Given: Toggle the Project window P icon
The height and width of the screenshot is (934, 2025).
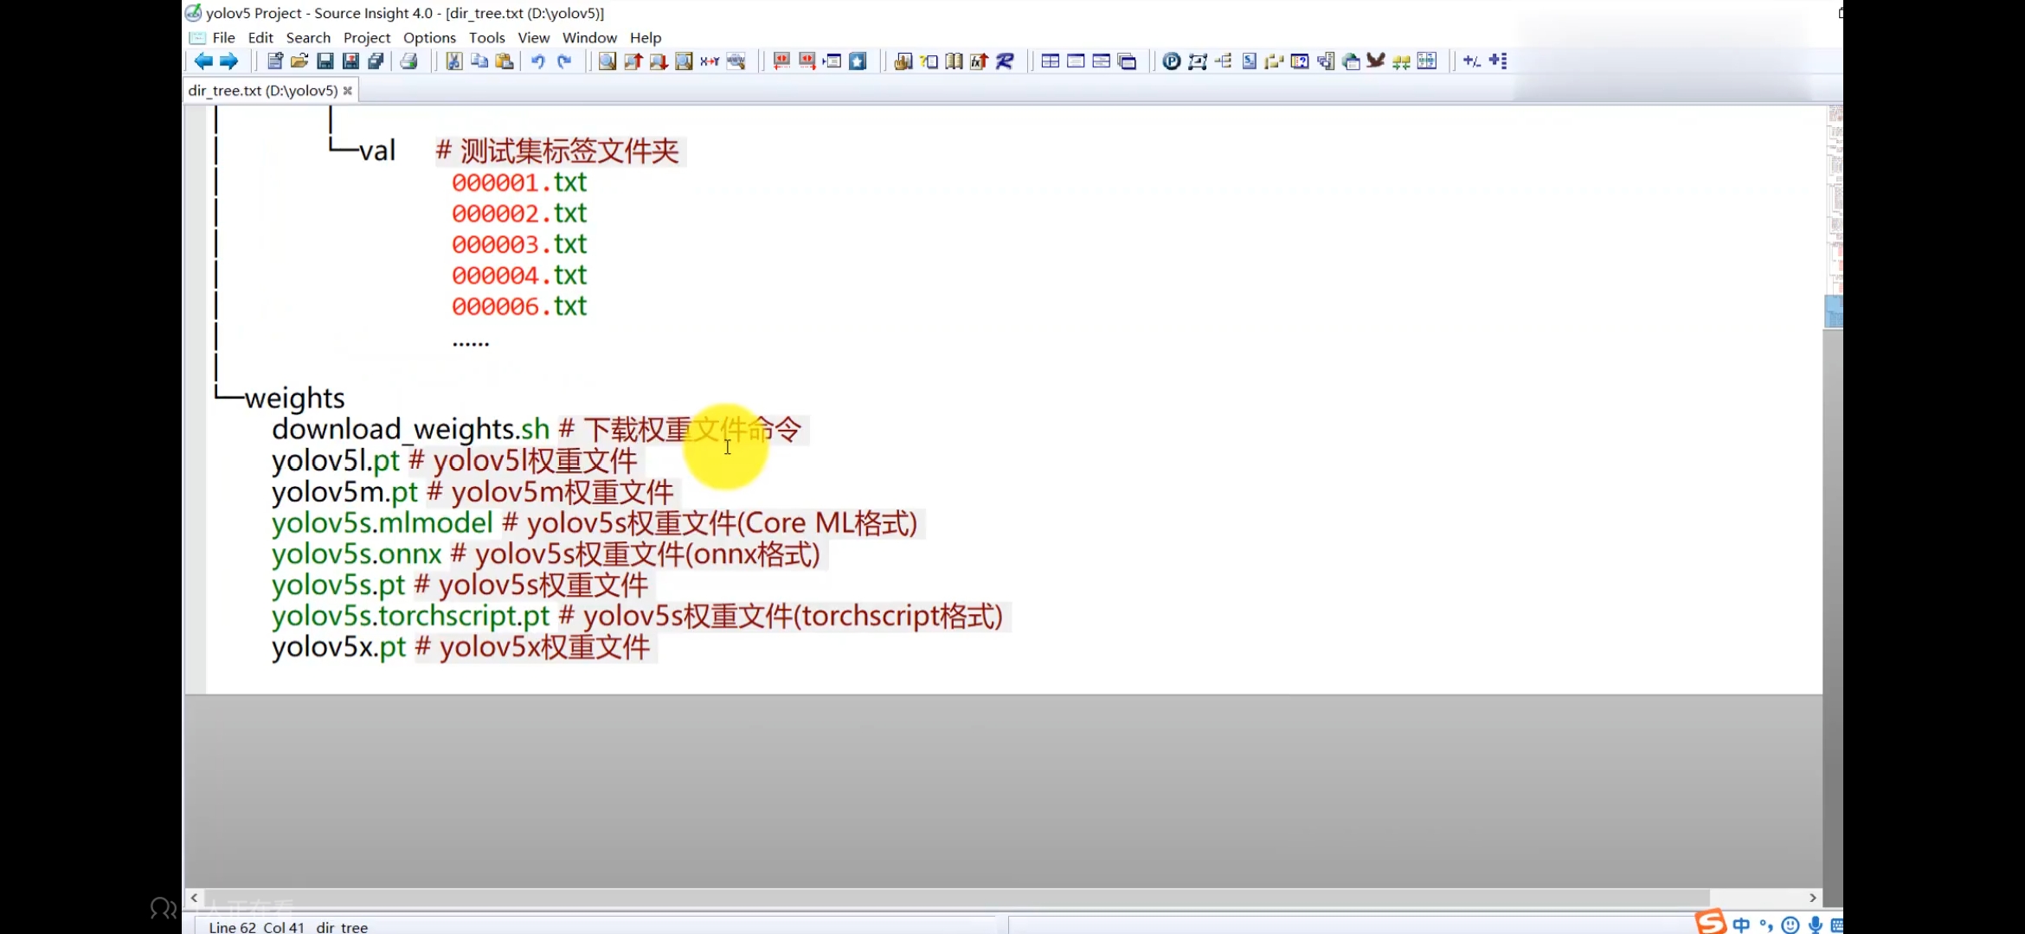Looking at the screenshot, I should (x=1171, y=61).
